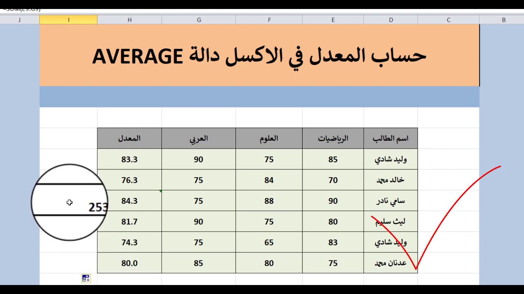
Task: Click وليد شادي in the 83.3 row
Action: pos(391,159)
